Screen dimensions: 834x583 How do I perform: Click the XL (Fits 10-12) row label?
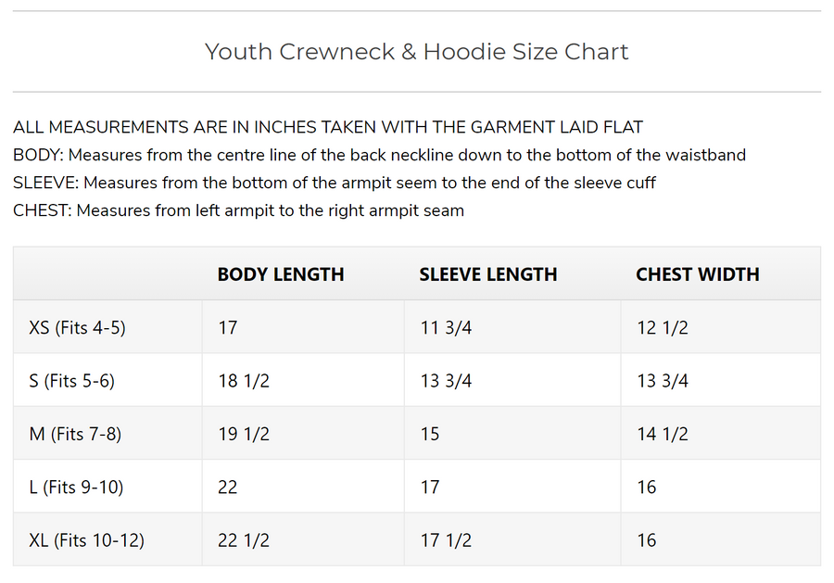point(87,540)
